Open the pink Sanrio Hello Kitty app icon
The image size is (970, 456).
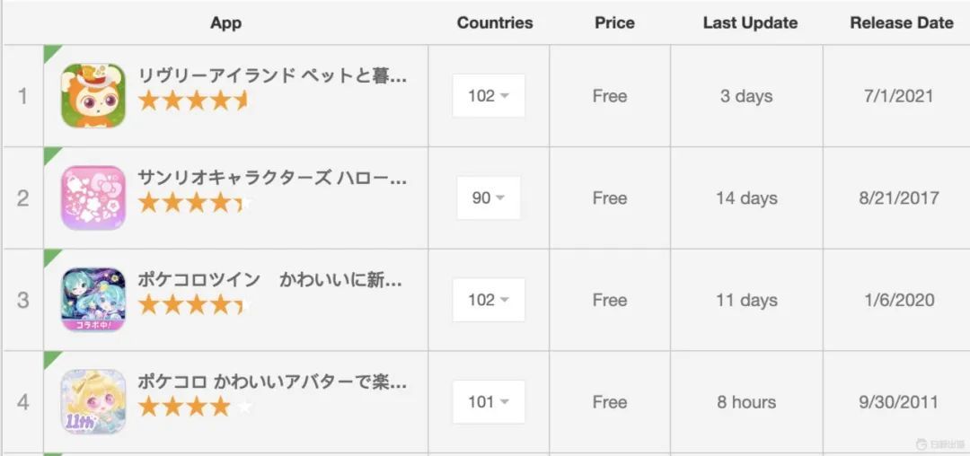pos(93,197)
